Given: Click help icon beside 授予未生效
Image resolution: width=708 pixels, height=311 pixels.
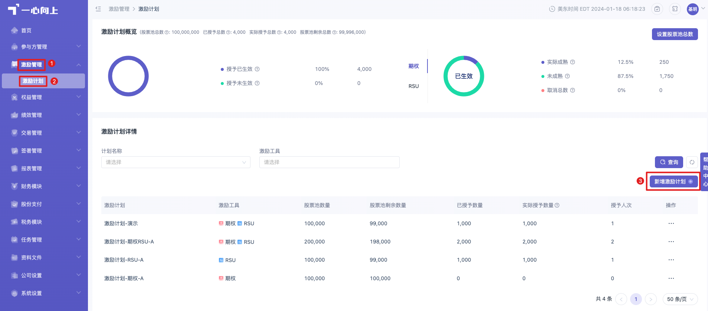Looking at the screenshot, I should click(257, 83).
